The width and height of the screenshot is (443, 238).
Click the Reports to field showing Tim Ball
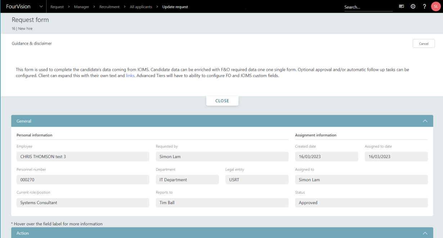[222, 202]
